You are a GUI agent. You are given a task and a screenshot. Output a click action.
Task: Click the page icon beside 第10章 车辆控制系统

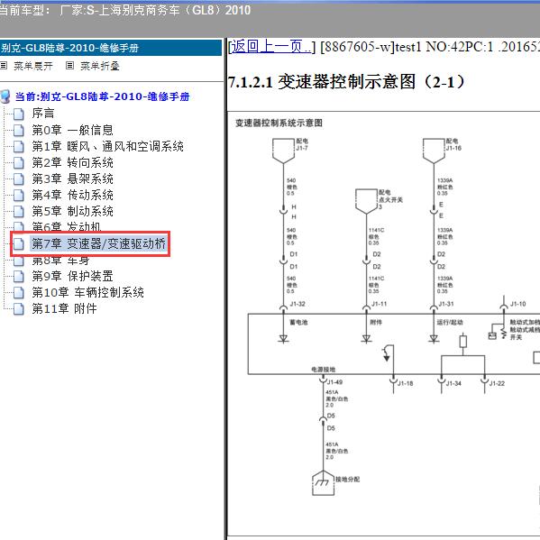(19, 293)
